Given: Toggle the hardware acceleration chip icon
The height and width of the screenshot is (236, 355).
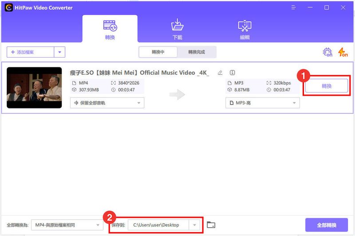Looking at the screenshot, I should (x=327, y=52).
